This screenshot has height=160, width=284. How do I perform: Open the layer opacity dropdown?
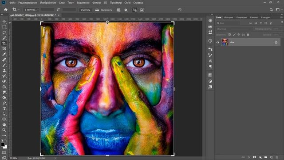[277, 29]
